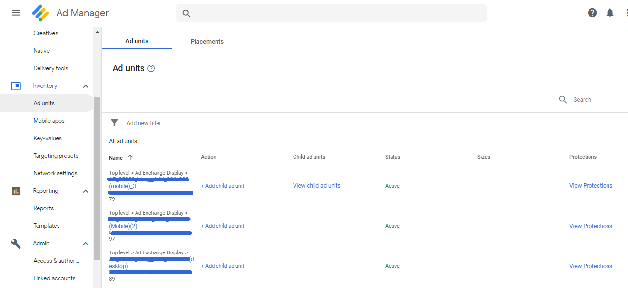Open the hamburger main menu
The height and width of the screenshot is (288, 628).
tap(16, 13)
